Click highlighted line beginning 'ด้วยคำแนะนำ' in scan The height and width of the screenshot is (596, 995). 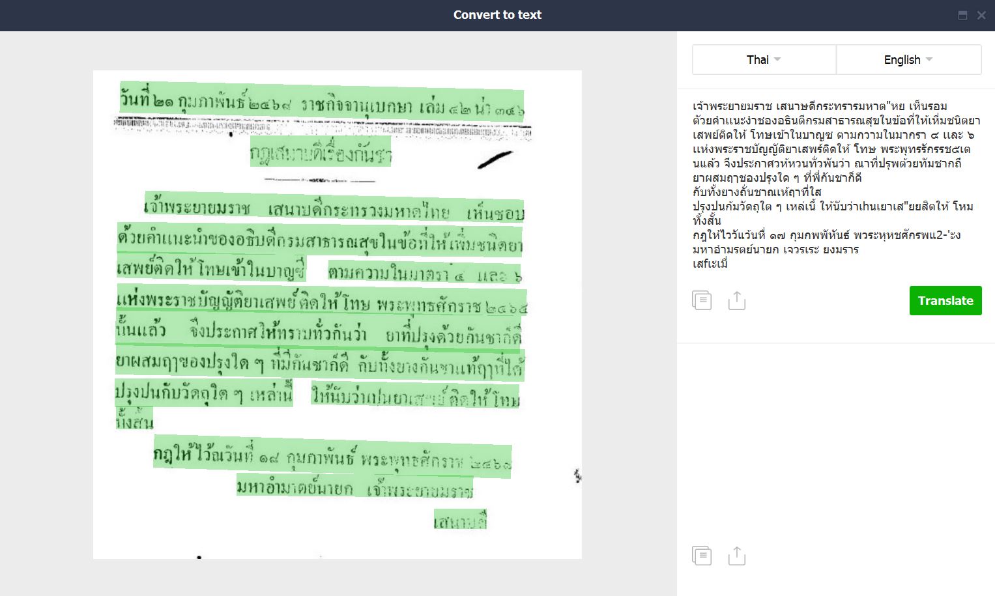319,240
